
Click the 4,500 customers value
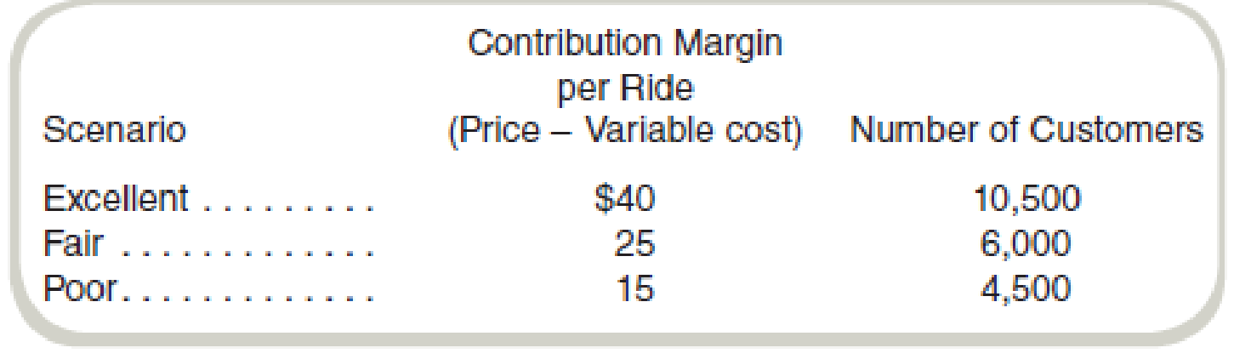(1027, 289)
